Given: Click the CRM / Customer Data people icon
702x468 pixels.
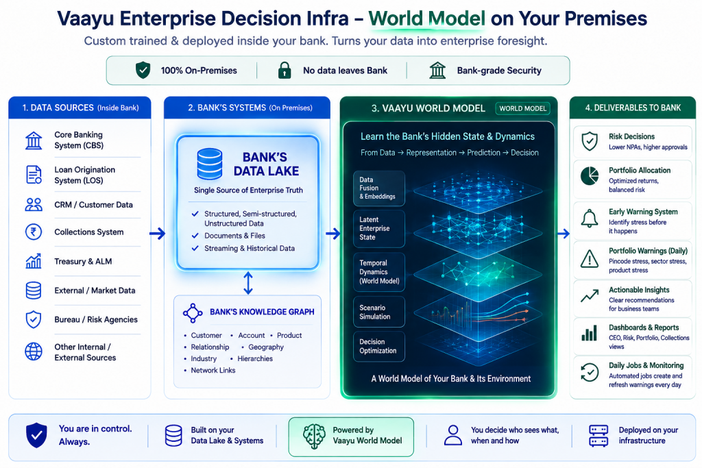Looking at the screenshot, I should click(34, 204).
